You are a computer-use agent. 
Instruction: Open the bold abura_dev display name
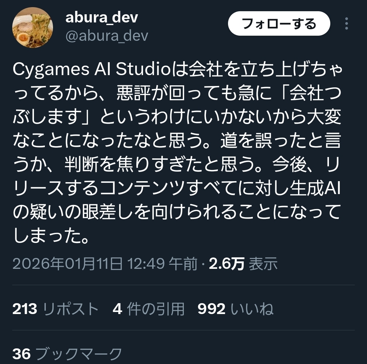tap(102, 18)
